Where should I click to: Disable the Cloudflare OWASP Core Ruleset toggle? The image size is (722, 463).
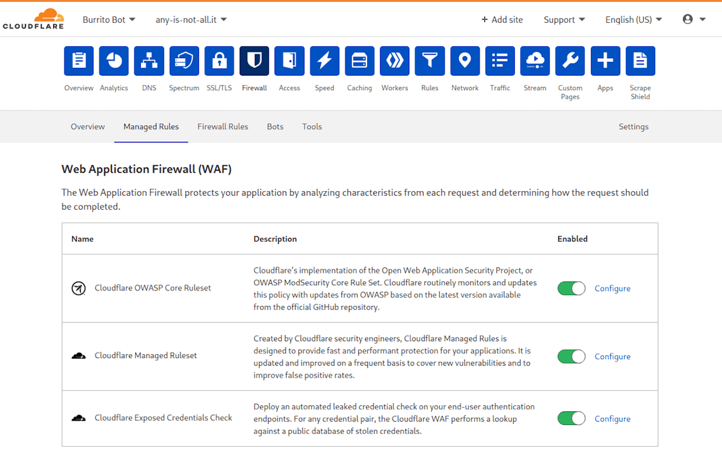pyautogui.click(x=572, y=289)
